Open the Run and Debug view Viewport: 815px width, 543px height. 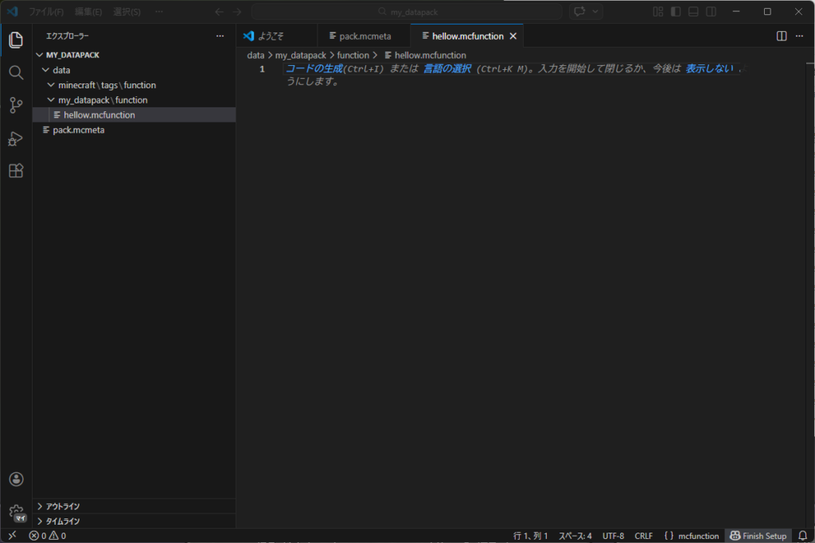click(16, 138)
